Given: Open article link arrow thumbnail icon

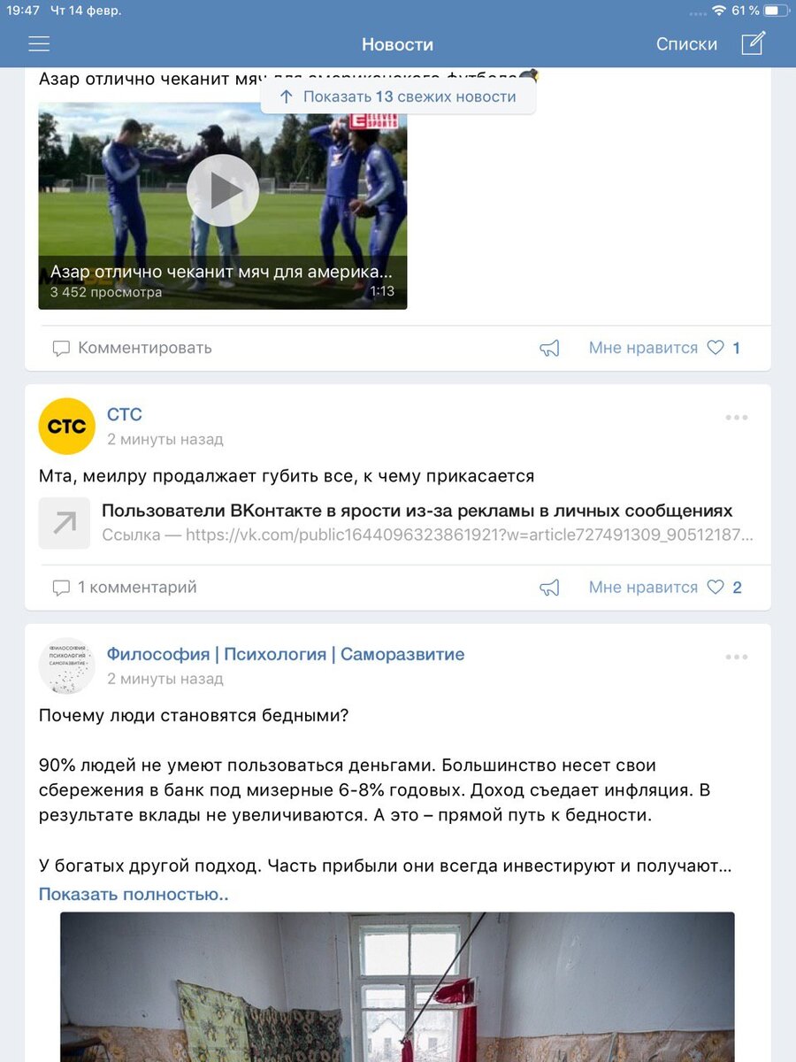Looking at the screenshot, I should point(65,523).
